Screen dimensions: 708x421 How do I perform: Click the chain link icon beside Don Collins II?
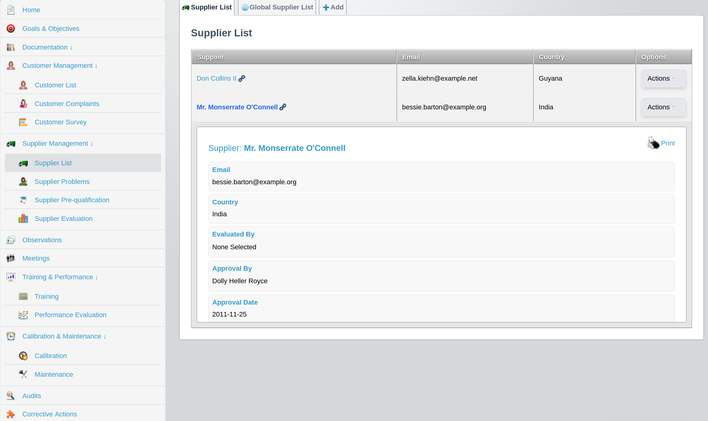[x=242, y=78]
